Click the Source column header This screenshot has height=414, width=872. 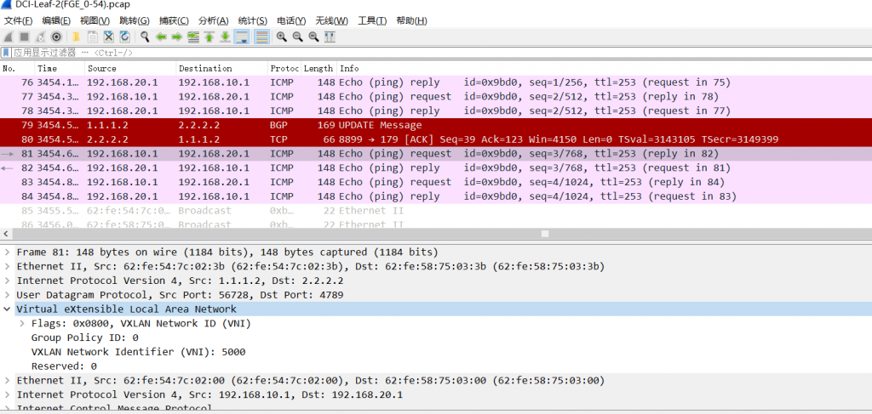pos(128,68)
